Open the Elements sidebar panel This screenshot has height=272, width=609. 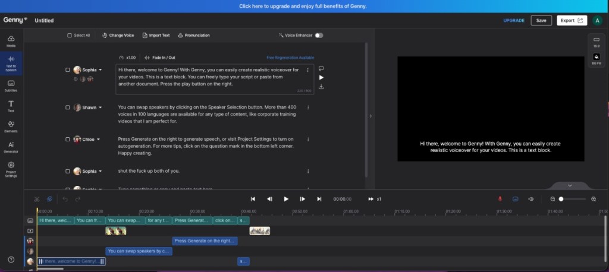(x=11, y=126)
